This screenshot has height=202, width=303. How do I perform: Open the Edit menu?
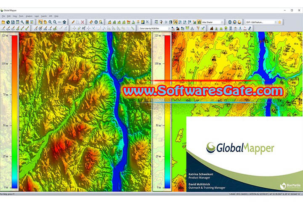[x=9, y=16]
